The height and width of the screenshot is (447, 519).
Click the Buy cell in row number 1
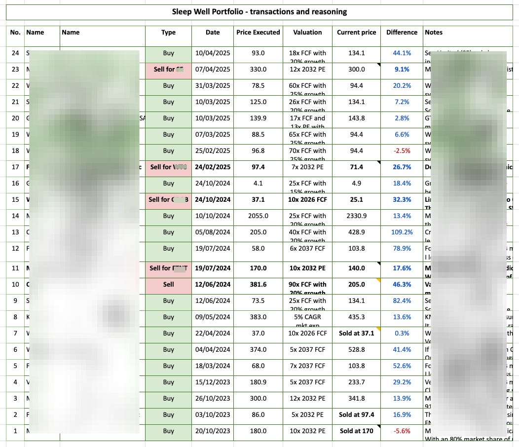[168, 432]
